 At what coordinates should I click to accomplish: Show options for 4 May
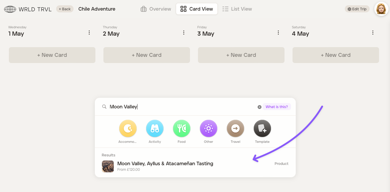coord(373,33)
